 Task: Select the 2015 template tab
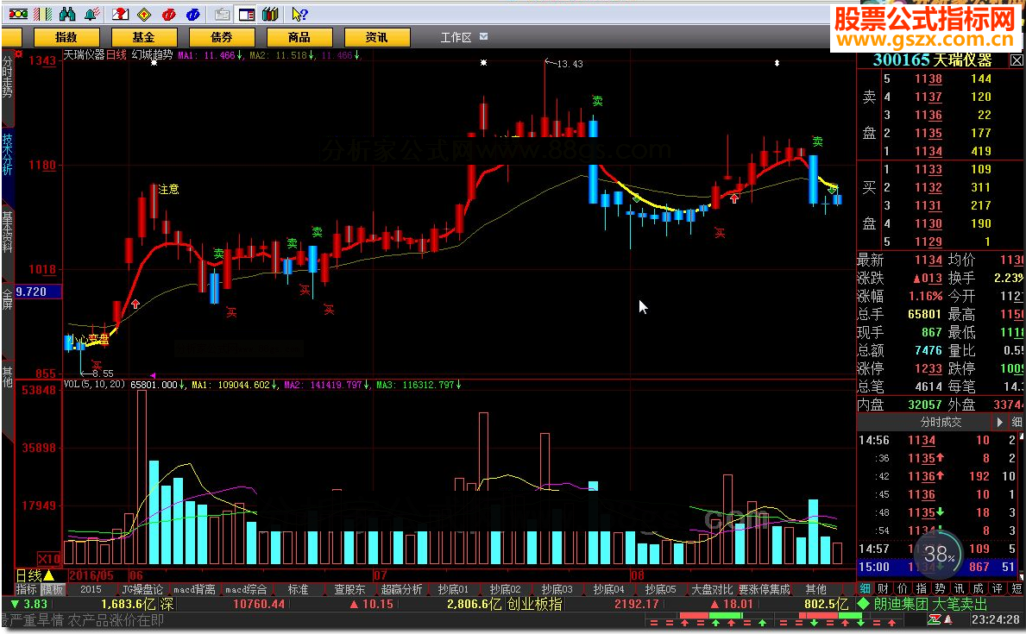[91, 589]
